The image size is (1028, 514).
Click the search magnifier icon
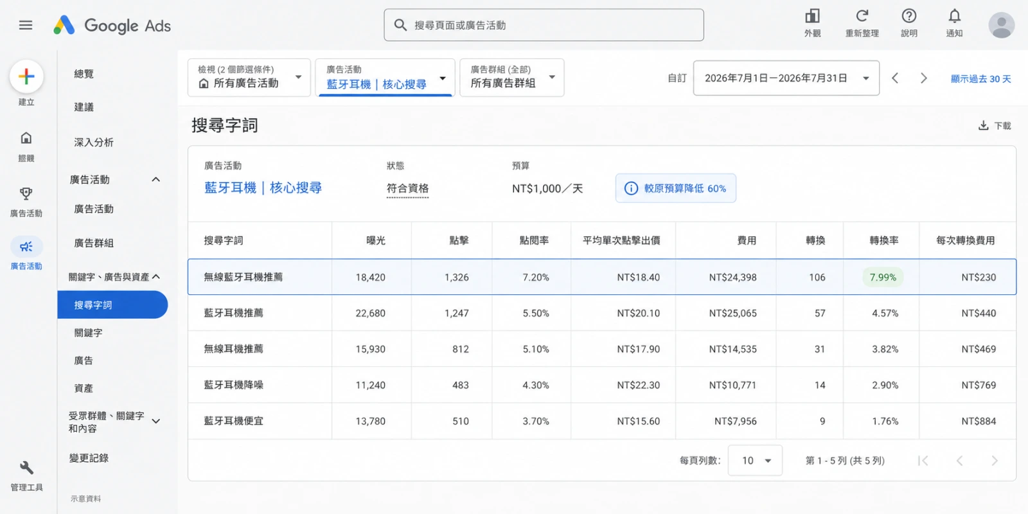click(400, 25)
